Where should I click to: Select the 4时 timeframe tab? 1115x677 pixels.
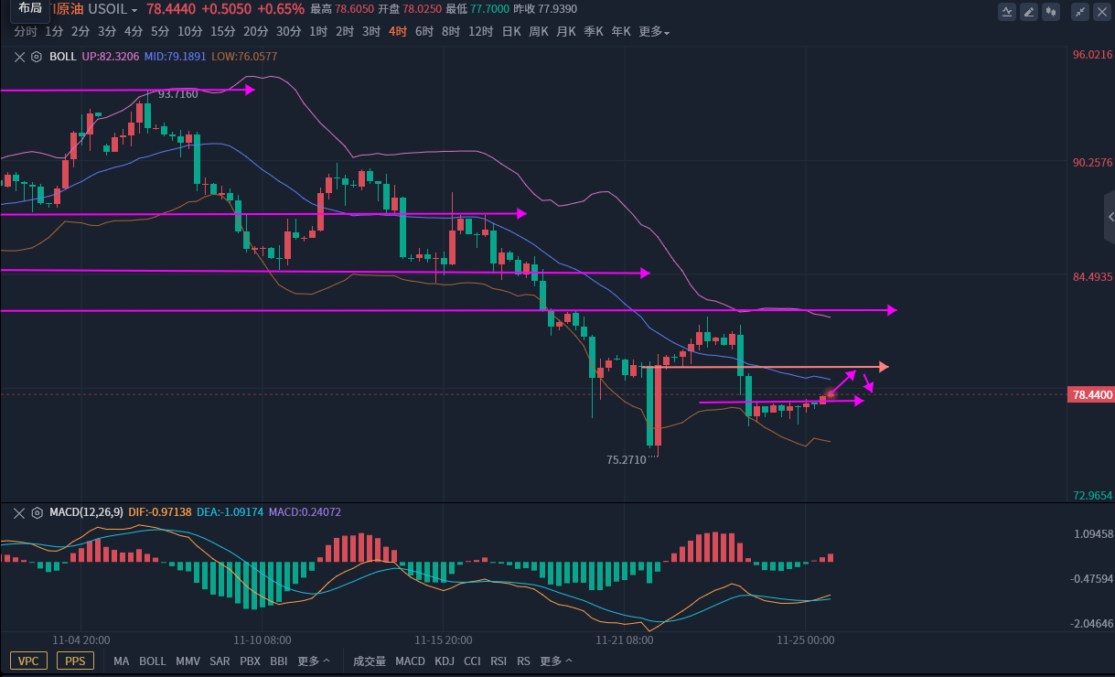(398, 31)
